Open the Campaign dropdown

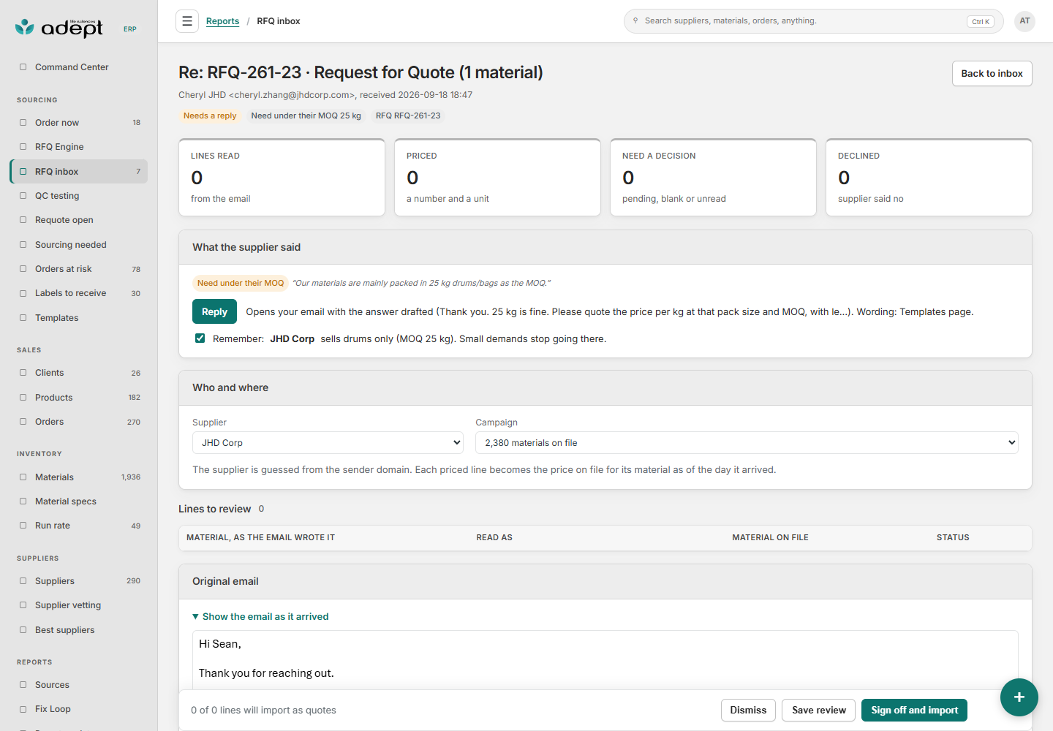(x=747, y=443)
